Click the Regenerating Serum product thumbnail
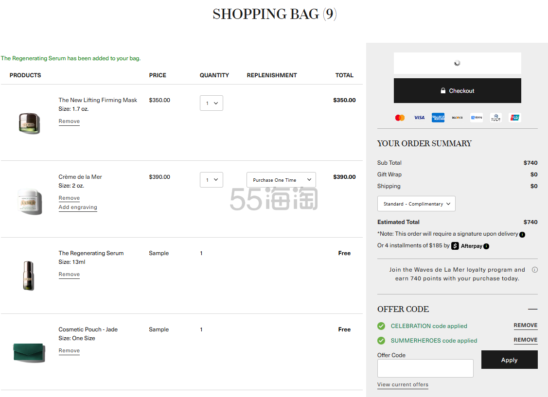This screenshot has width=548, height=397. click(x=29, y=276)
